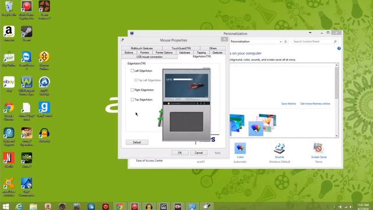Select the flowers theme thumbnail
Screen dimensions: 373x210
click(267, 123)
